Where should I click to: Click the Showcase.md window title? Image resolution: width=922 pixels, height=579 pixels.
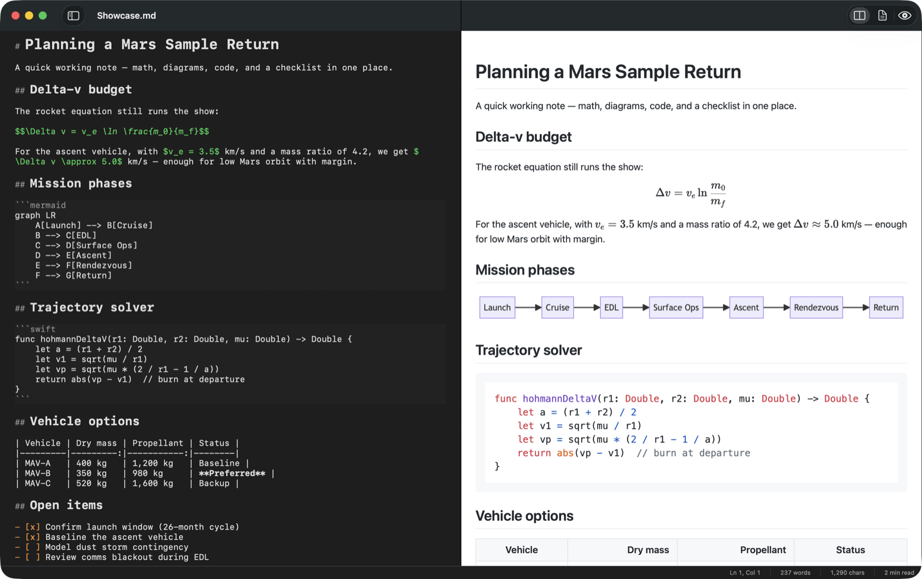click(126, 16)
